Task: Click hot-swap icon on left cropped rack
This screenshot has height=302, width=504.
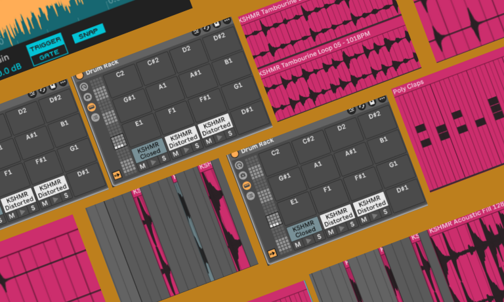Action: click(43, 90)
